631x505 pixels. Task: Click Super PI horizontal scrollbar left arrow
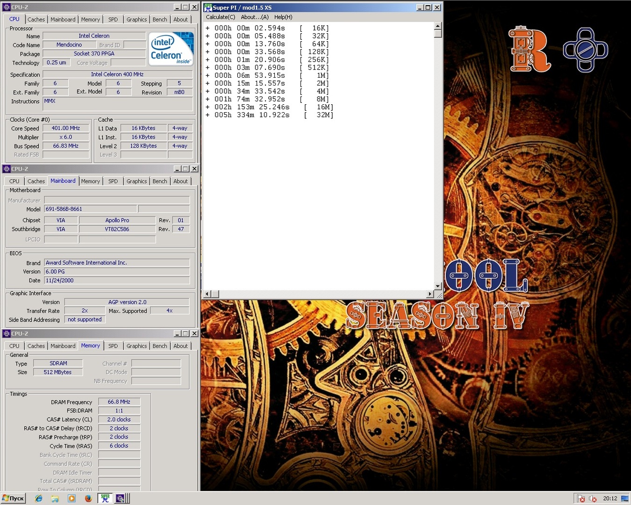pos(207,294)
